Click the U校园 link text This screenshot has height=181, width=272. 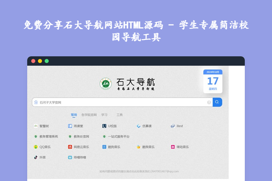coord(112,126)
